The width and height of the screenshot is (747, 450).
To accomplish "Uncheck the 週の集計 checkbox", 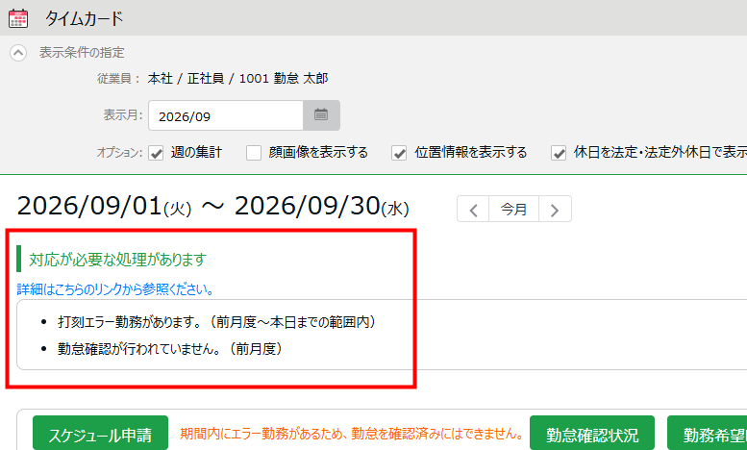I will [156, 153].
